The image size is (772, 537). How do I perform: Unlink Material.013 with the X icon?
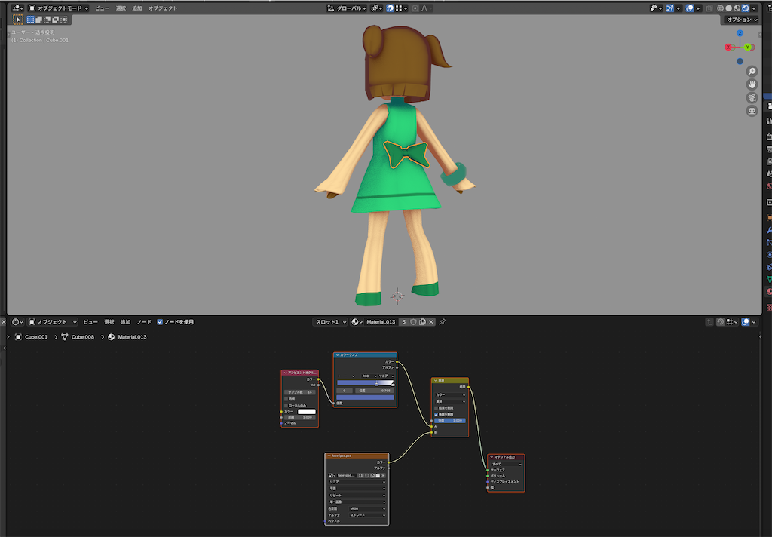click(431, 322)
